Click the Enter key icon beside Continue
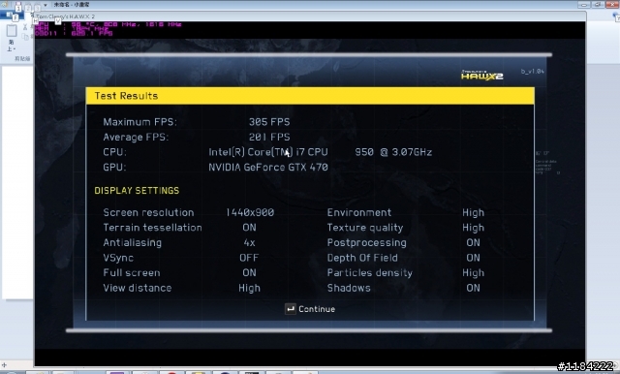The width and height of the screenshot is (620, 374). (x=291, y=309)
